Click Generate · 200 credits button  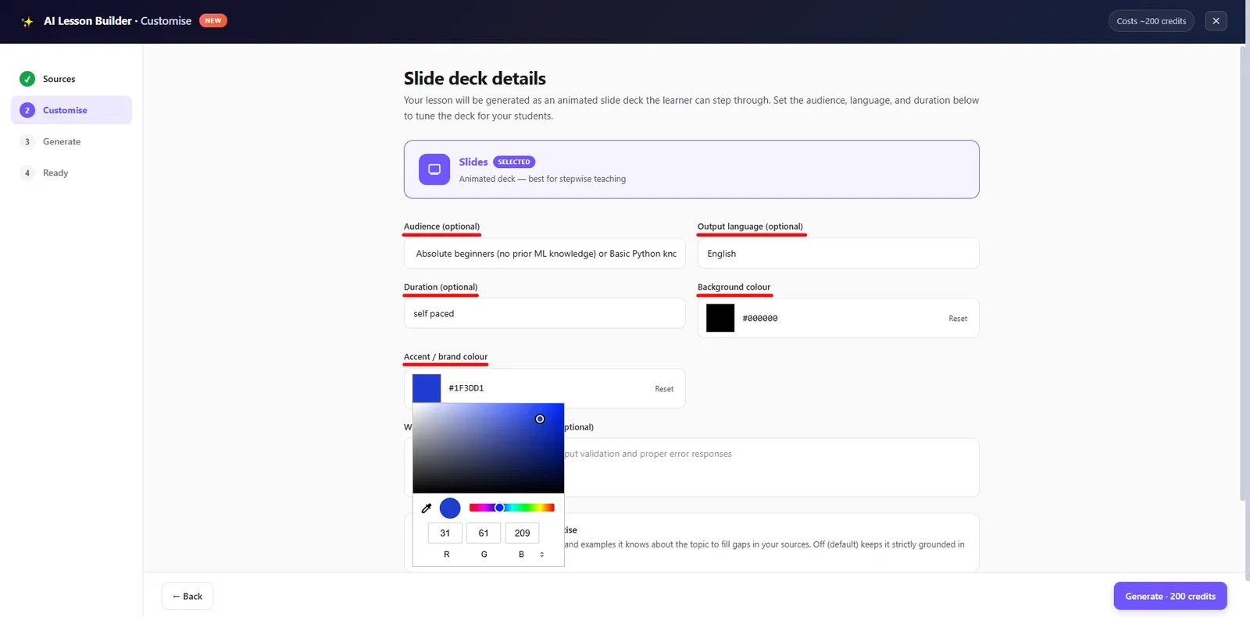(1170, 596)
